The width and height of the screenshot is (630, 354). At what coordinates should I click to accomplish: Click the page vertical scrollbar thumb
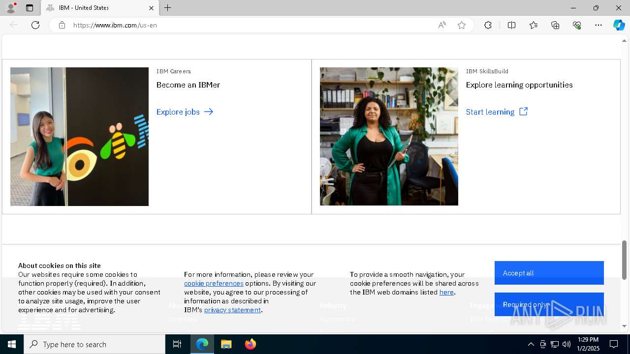coord(624,260)
